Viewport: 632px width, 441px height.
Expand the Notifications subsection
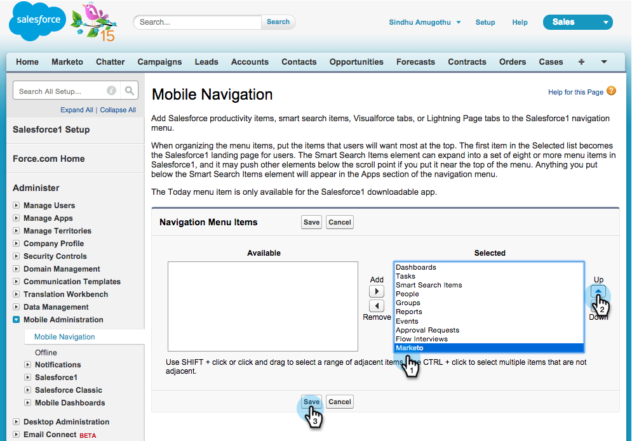[x=27, y=364]
